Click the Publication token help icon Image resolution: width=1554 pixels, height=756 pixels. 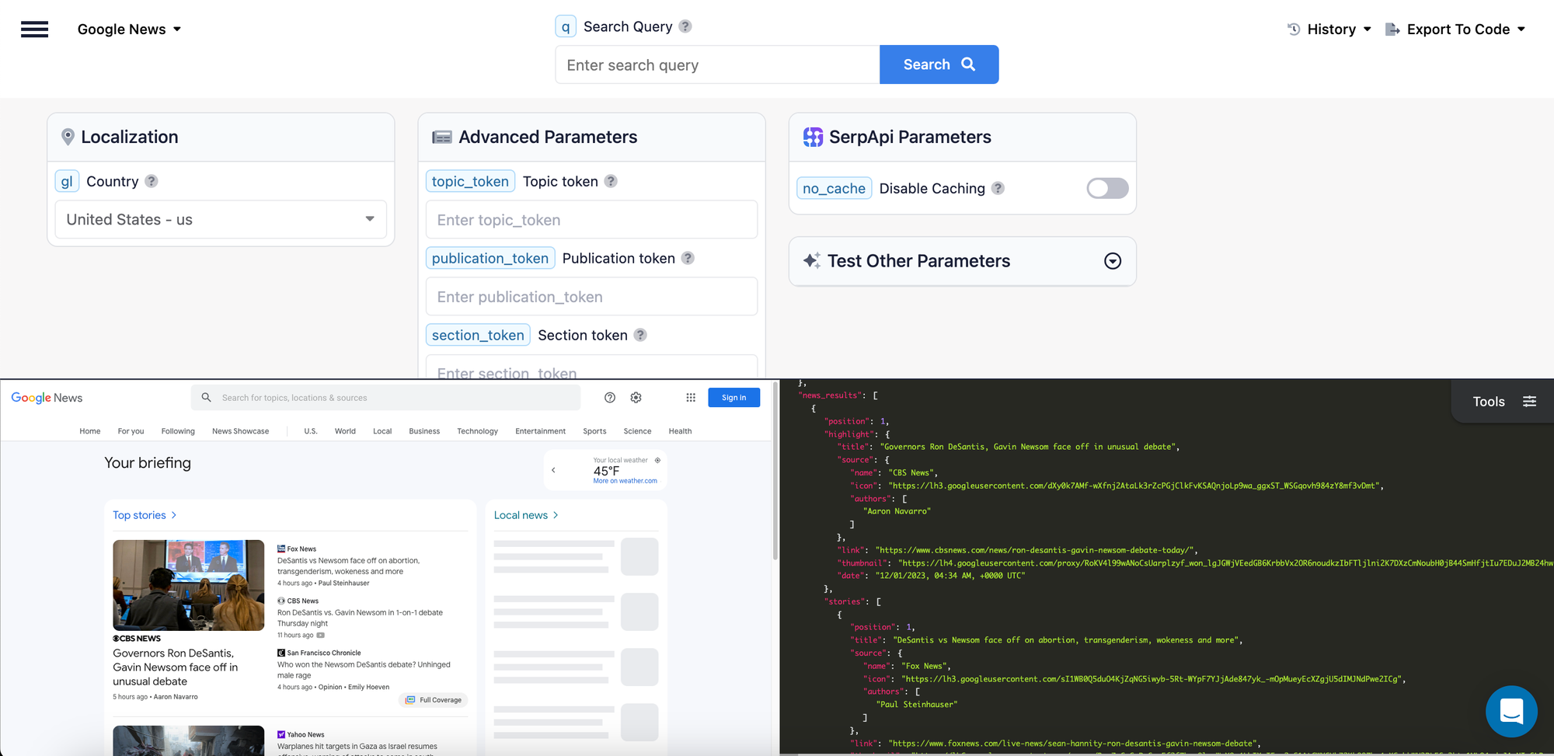[x=688, y=258]
